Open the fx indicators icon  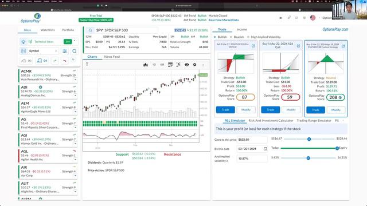point(178,65)
